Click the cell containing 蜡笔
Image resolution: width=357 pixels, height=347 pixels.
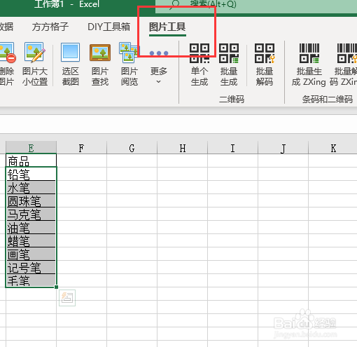coord(31,240)
